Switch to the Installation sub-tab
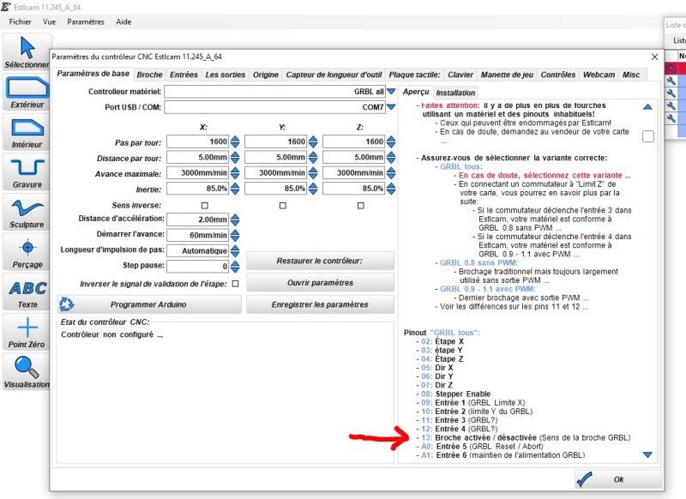Viewport: 686px width, 499px height. tap(455, 93)
